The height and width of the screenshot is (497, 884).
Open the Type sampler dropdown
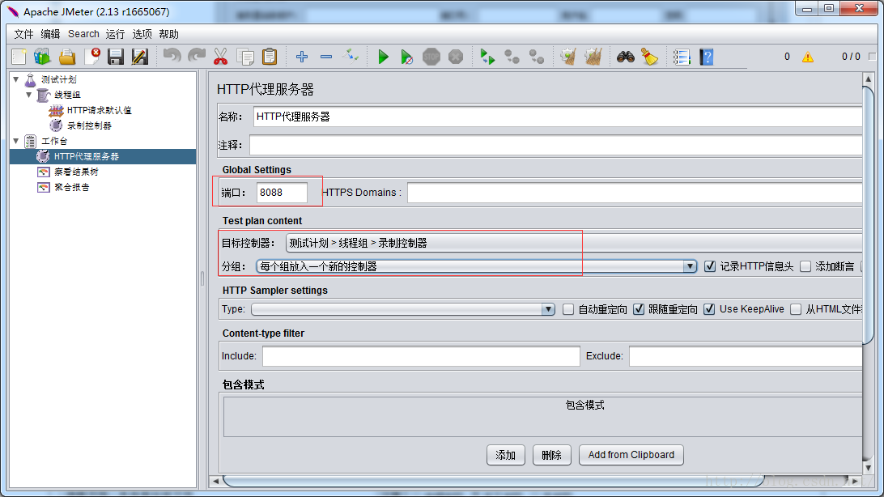click(403, 308)
